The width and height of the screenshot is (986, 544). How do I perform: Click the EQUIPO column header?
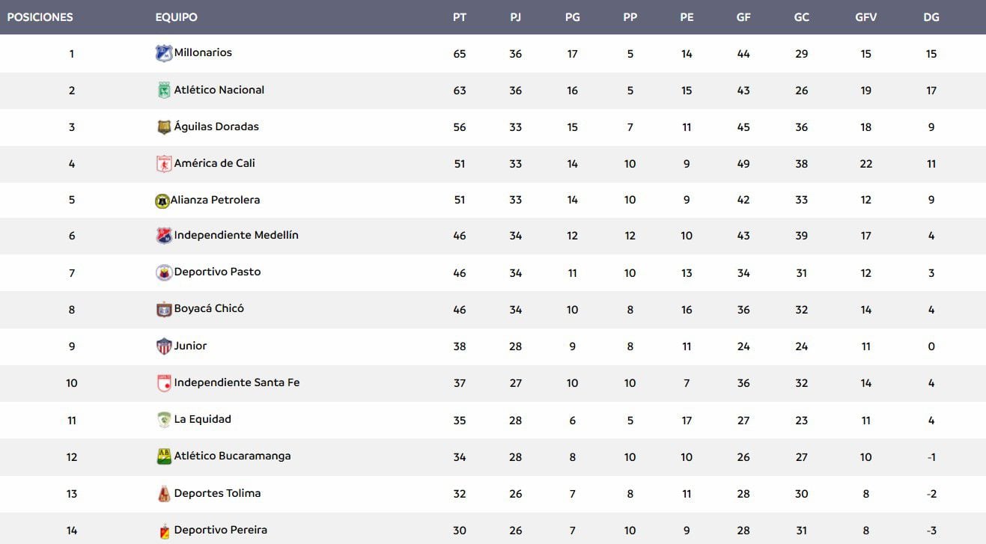(176, 17)
